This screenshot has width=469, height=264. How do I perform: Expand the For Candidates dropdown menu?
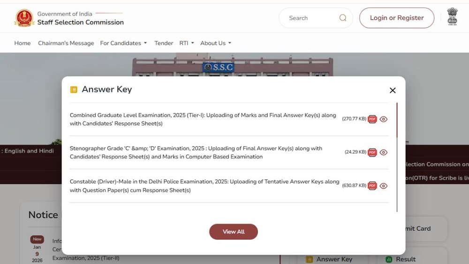123,43
